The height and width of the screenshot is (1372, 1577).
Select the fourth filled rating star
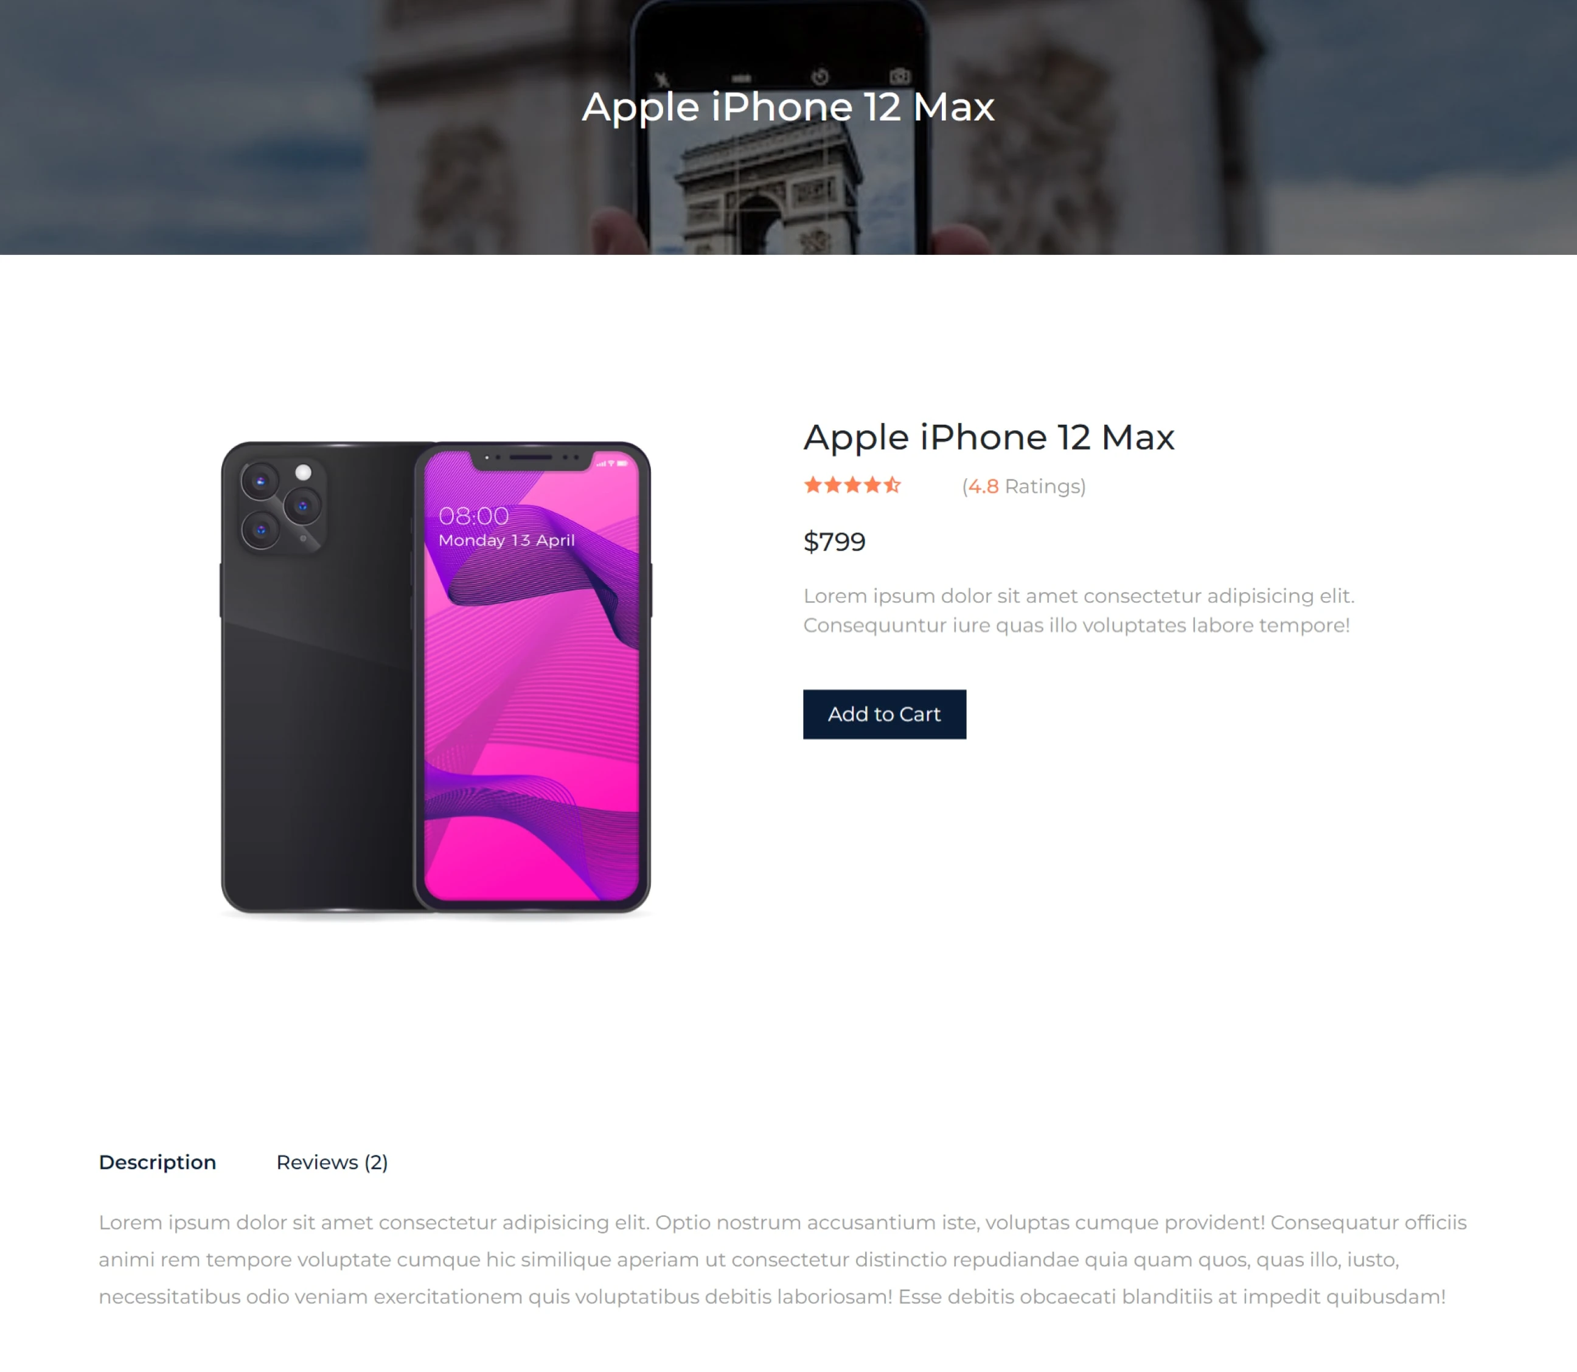872,486
